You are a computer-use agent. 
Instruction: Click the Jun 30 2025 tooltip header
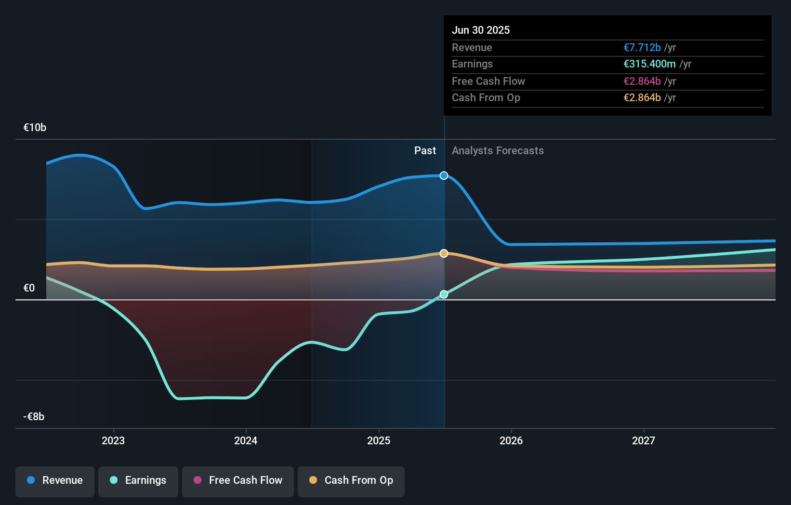coord(481,30)
